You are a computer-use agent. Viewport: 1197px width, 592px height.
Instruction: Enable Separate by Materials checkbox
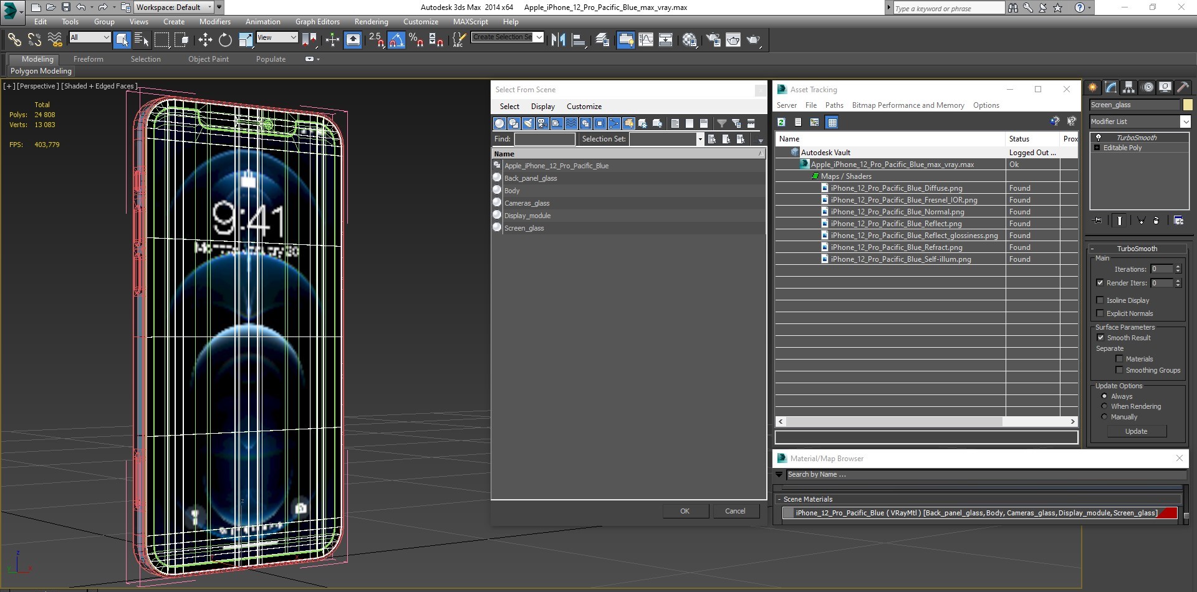[1119, 359]
